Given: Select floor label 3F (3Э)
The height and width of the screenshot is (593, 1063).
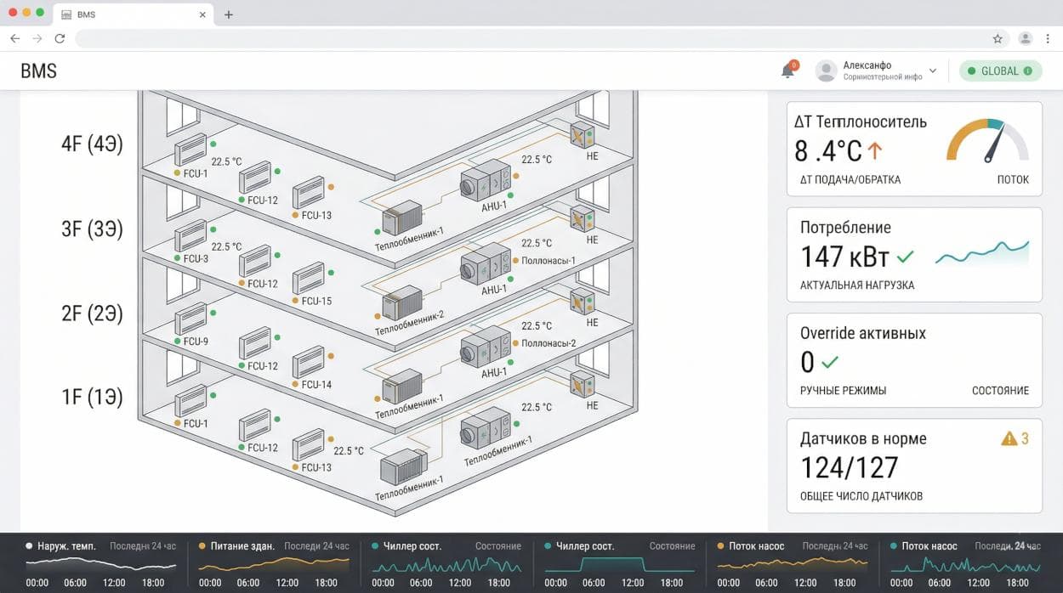Looking at the screenshot, I should click(x=92, y=229).
